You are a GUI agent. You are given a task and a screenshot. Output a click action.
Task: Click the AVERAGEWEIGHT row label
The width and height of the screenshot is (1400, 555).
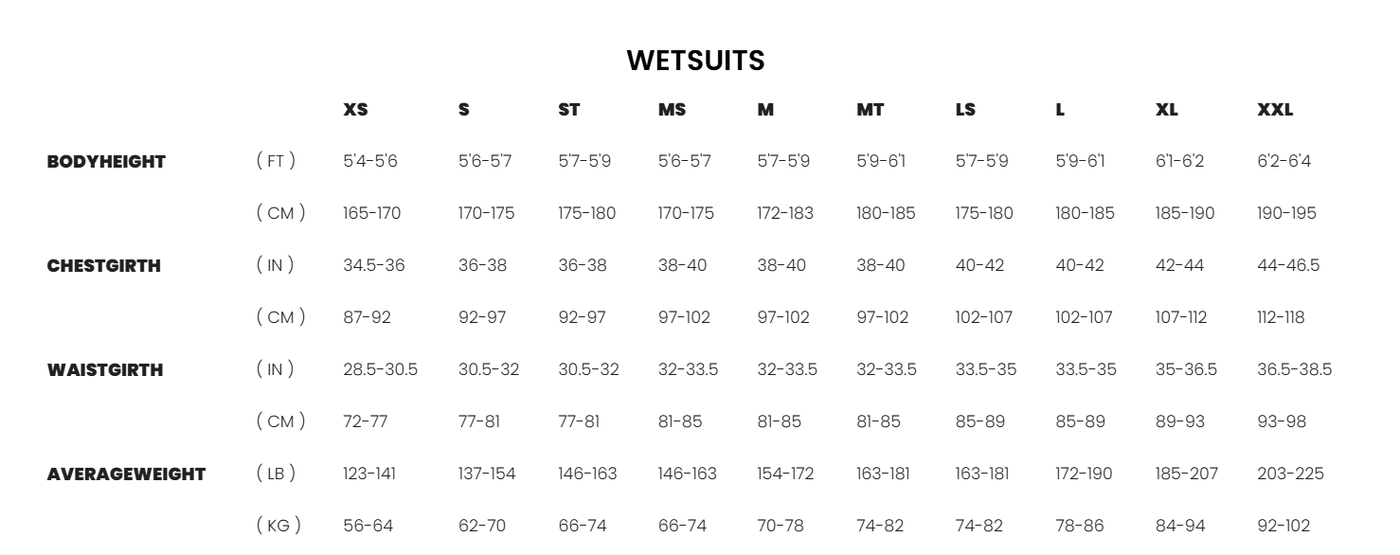click(x=126, y=474)
